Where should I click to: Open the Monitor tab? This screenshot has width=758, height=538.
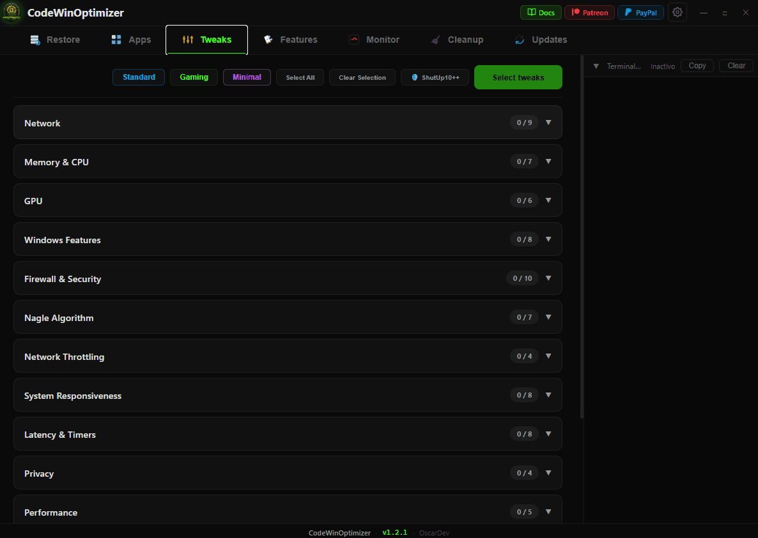[x=374, y=40]
